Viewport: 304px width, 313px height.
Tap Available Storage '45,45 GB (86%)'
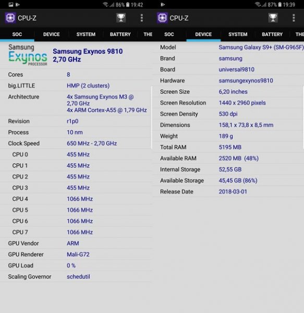pos(238,180)
